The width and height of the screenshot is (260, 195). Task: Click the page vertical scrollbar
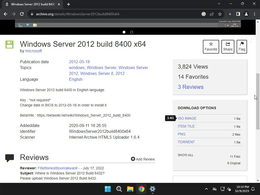coord(258,101)
